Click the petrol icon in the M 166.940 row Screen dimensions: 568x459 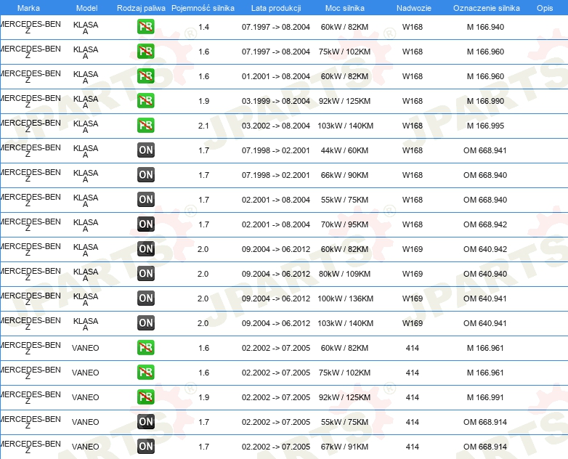coord(145,27)
